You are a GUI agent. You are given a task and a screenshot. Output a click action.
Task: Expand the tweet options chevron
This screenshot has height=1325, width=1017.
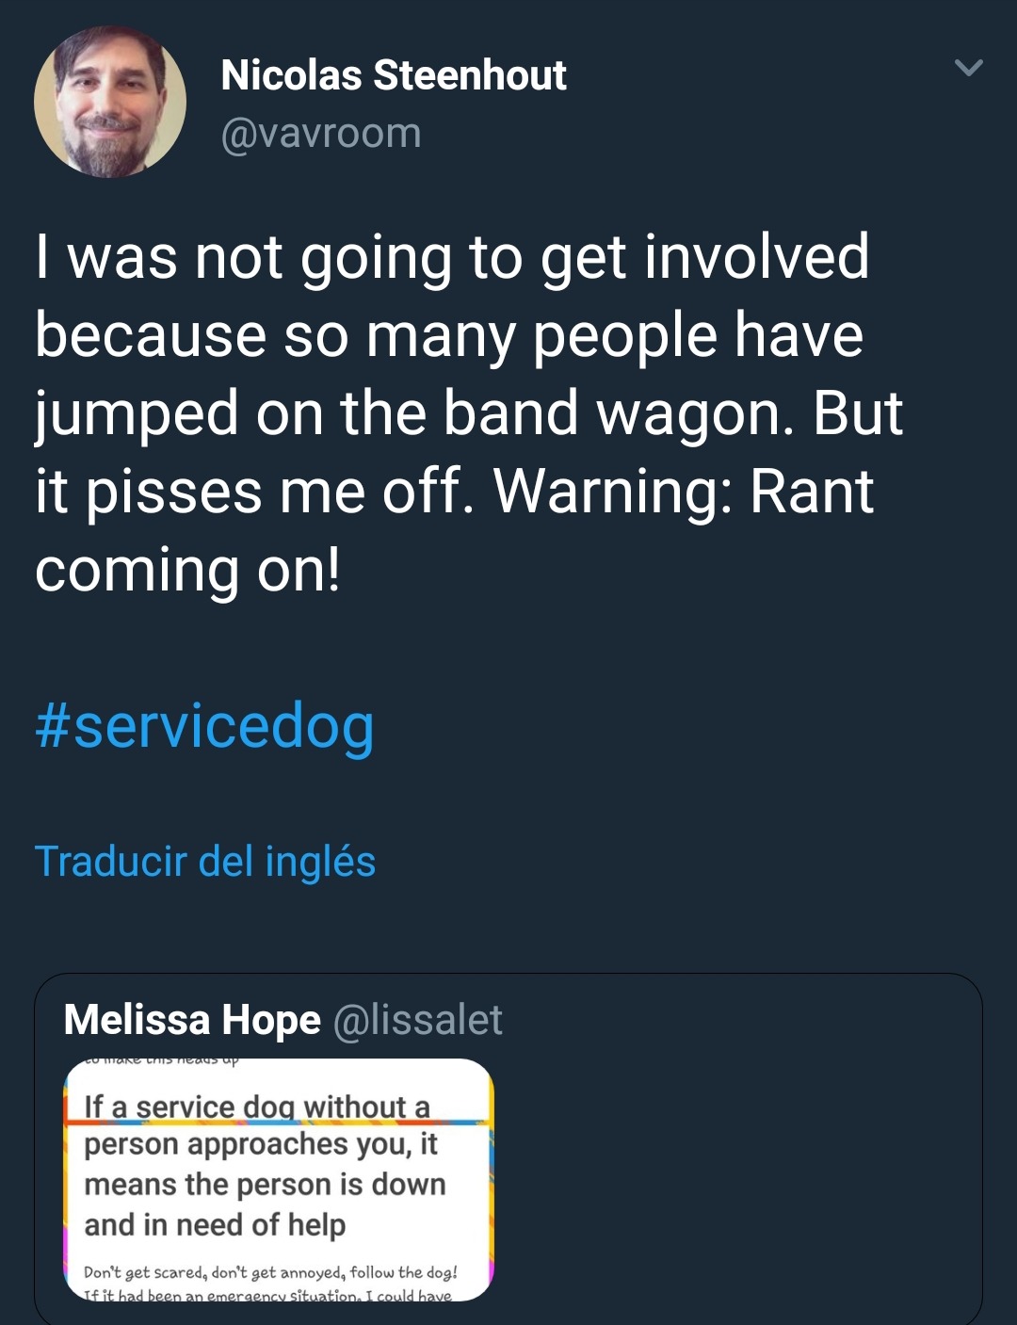coord(968,68)
